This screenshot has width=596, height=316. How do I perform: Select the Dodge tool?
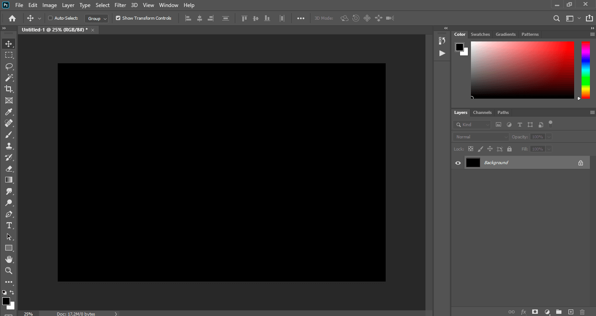[9, 203]
